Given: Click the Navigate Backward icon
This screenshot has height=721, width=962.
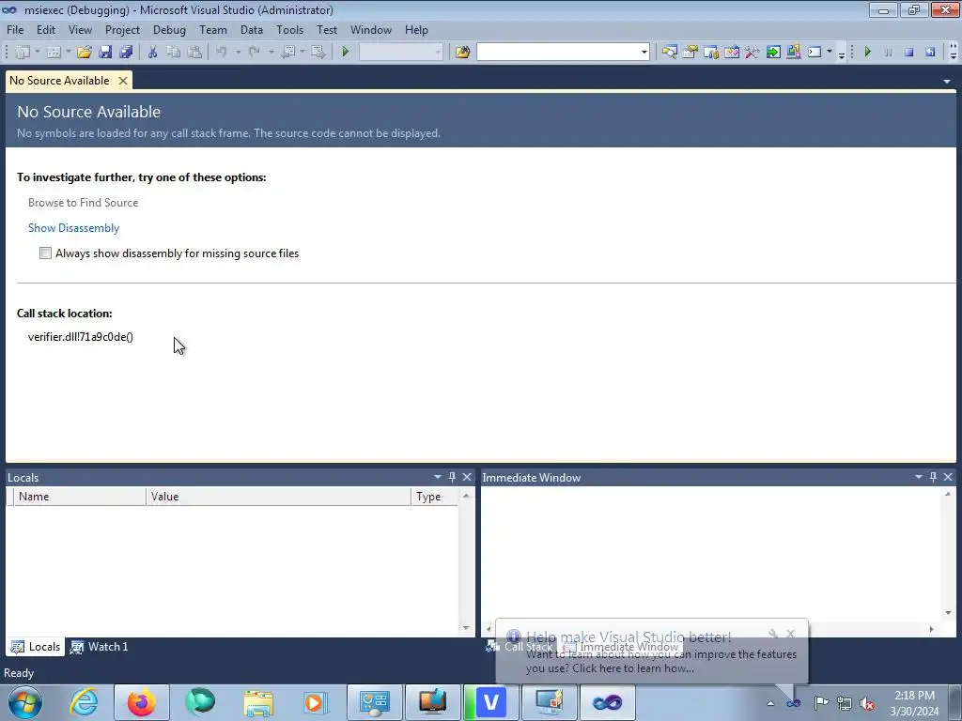Looking at the screenshot, I should pyautogui.click(x=287, y=53).
